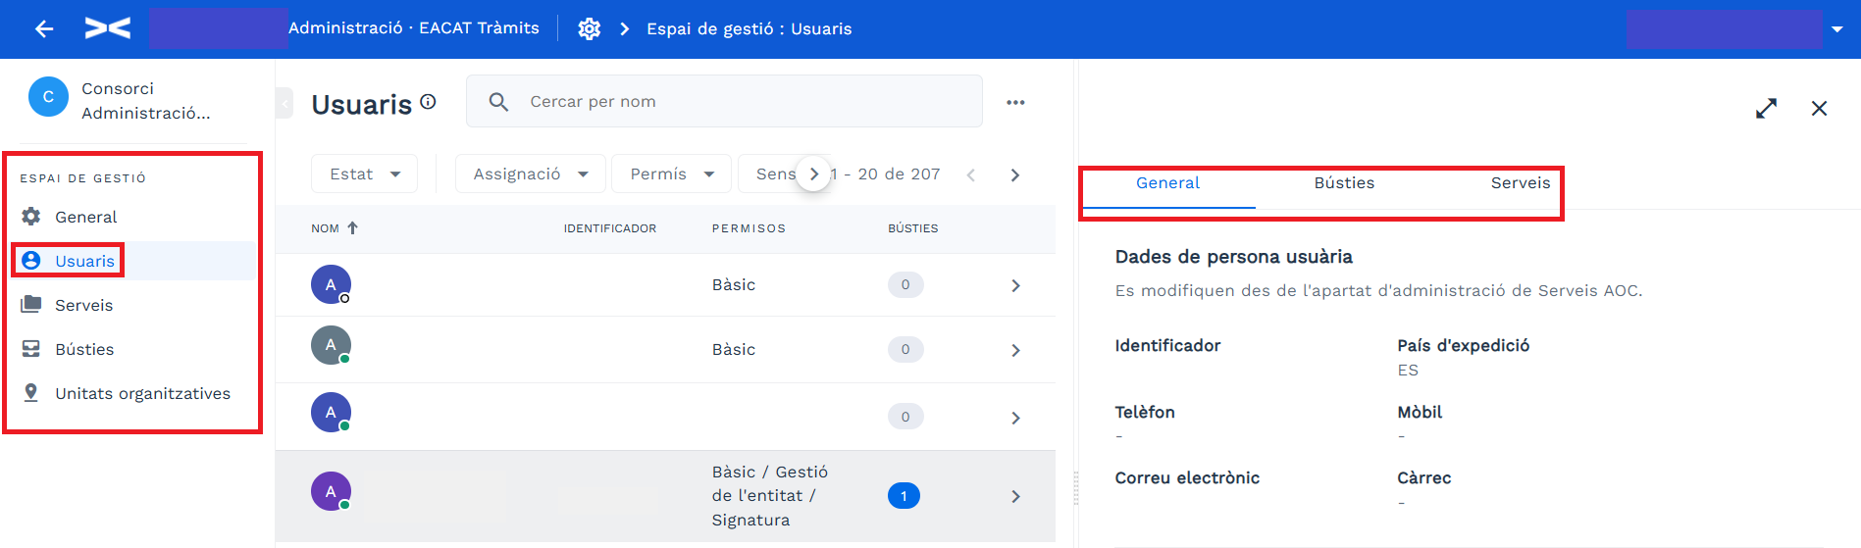Open Unitats organitzatives in the sidebar
Screen dimensions: 1861x548
point(142,393)
